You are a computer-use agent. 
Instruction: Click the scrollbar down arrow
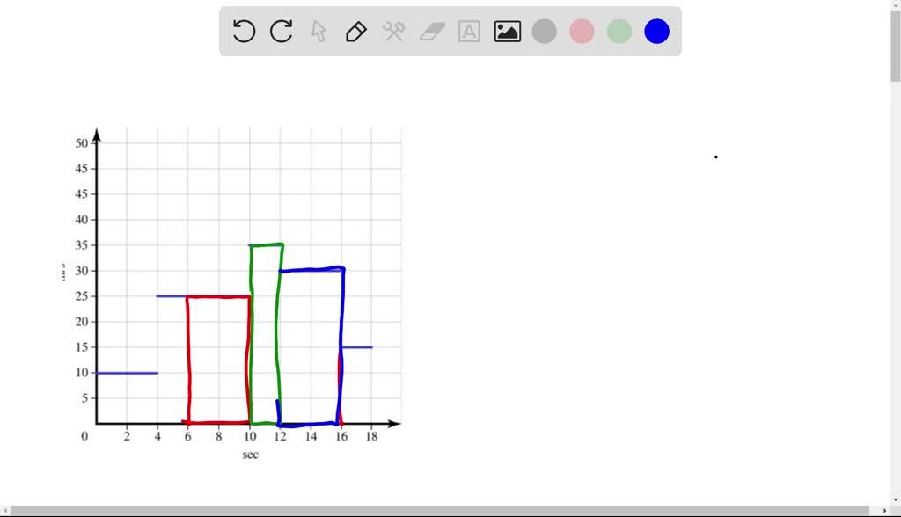tap(894, 501)
